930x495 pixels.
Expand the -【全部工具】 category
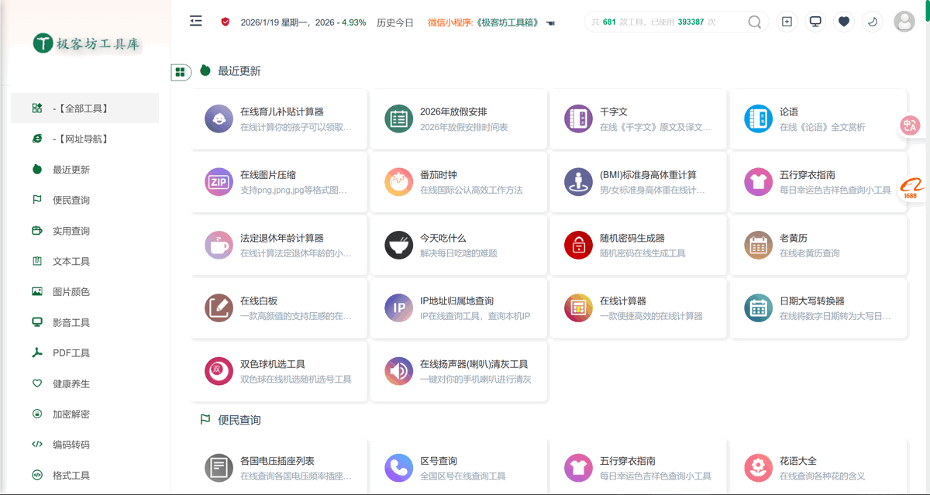click(84, 108)
